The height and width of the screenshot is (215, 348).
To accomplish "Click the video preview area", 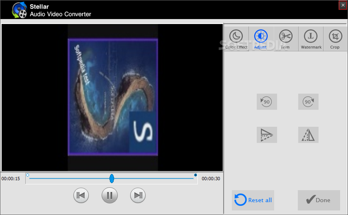I will pyautogui.click(x=112, y=97).
